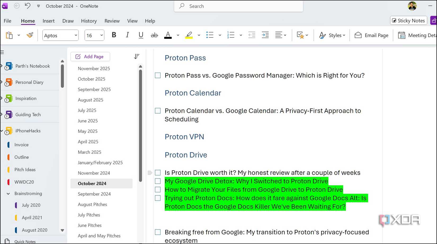Underline the selected text
Viewport: 437px width, 244px height.
(x=141, y=35)
